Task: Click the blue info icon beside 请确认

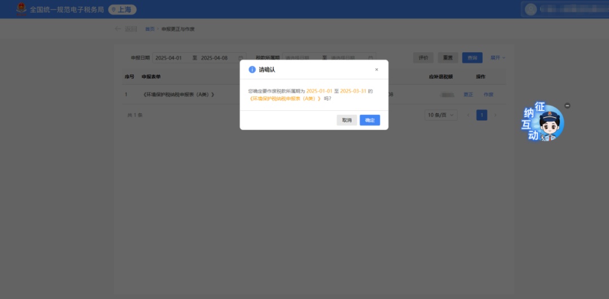Action: pos(252,69)
